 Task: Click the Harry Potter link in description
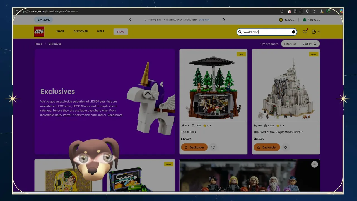click(64, 115)
